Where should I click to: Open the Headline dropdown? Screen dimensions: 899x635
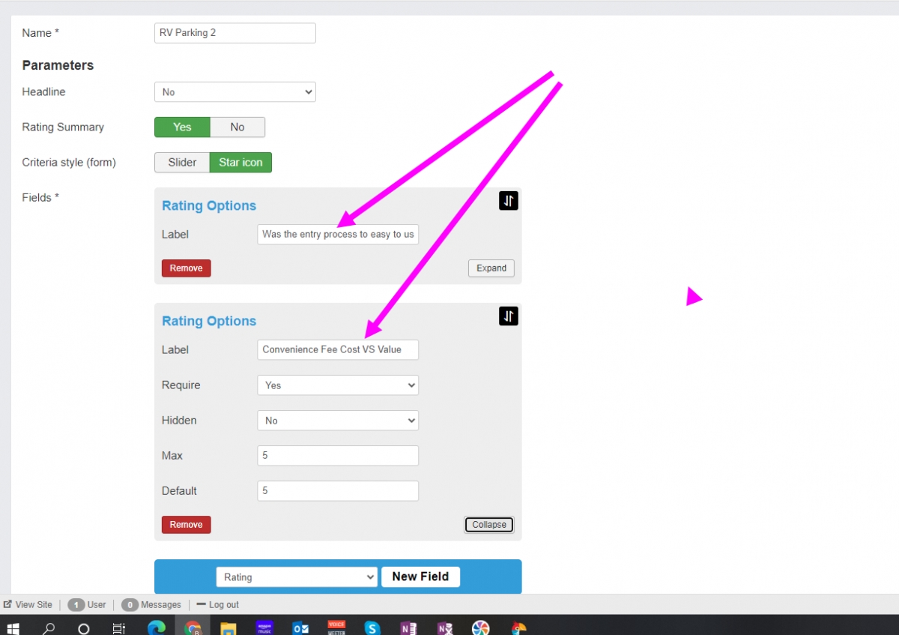tap(234, 92)
